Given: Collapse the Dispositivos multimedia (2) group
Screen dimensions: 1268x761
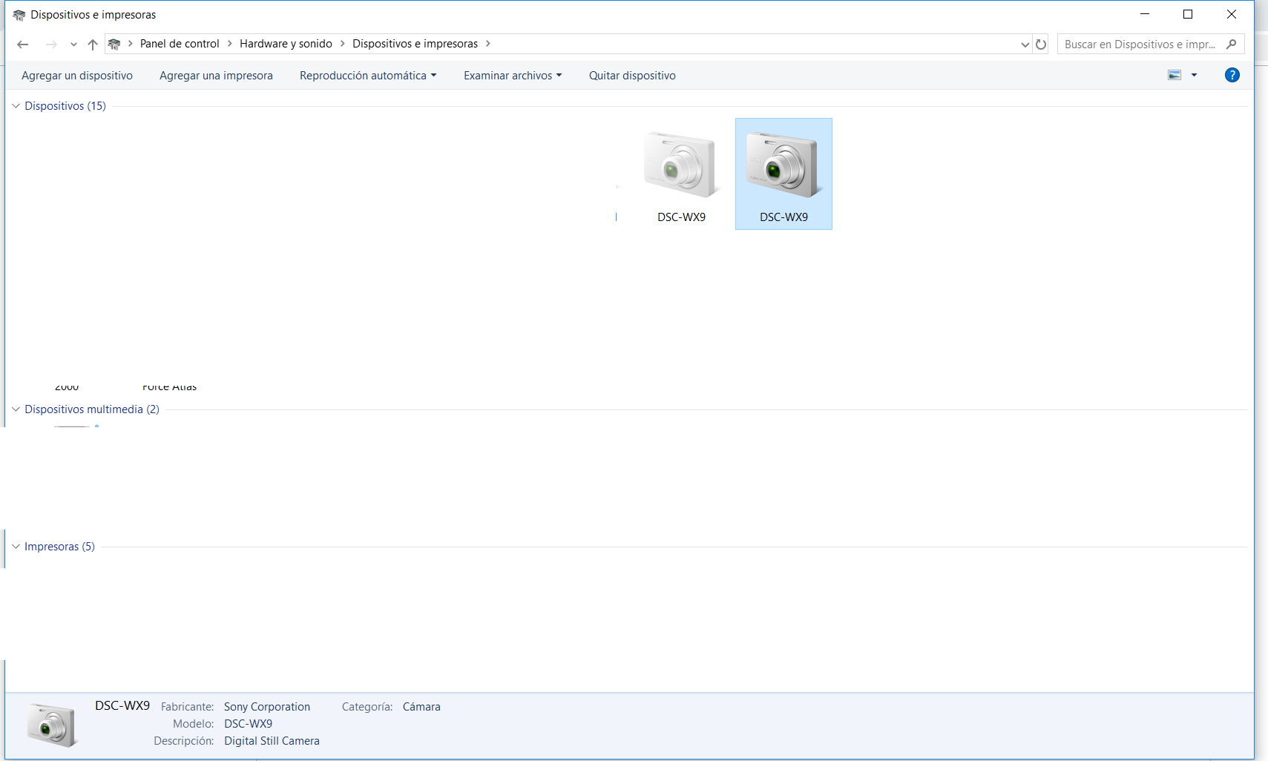Looking at the screenshot, I should point(16,409).
